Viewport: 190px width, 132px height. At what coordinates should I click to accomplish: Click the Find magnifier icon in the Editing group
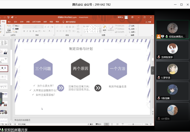click(130, 26)
